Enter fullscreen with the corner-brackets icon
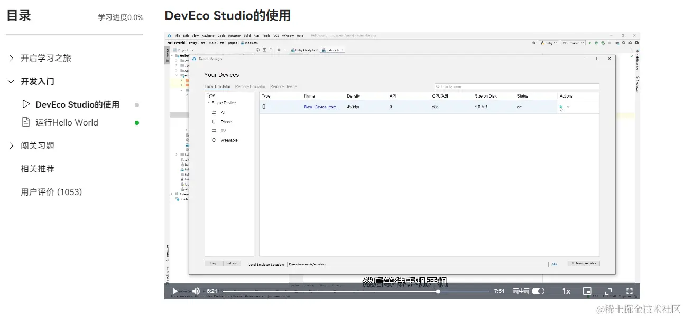This screenshot has height=318, width=684. [630, 291]
